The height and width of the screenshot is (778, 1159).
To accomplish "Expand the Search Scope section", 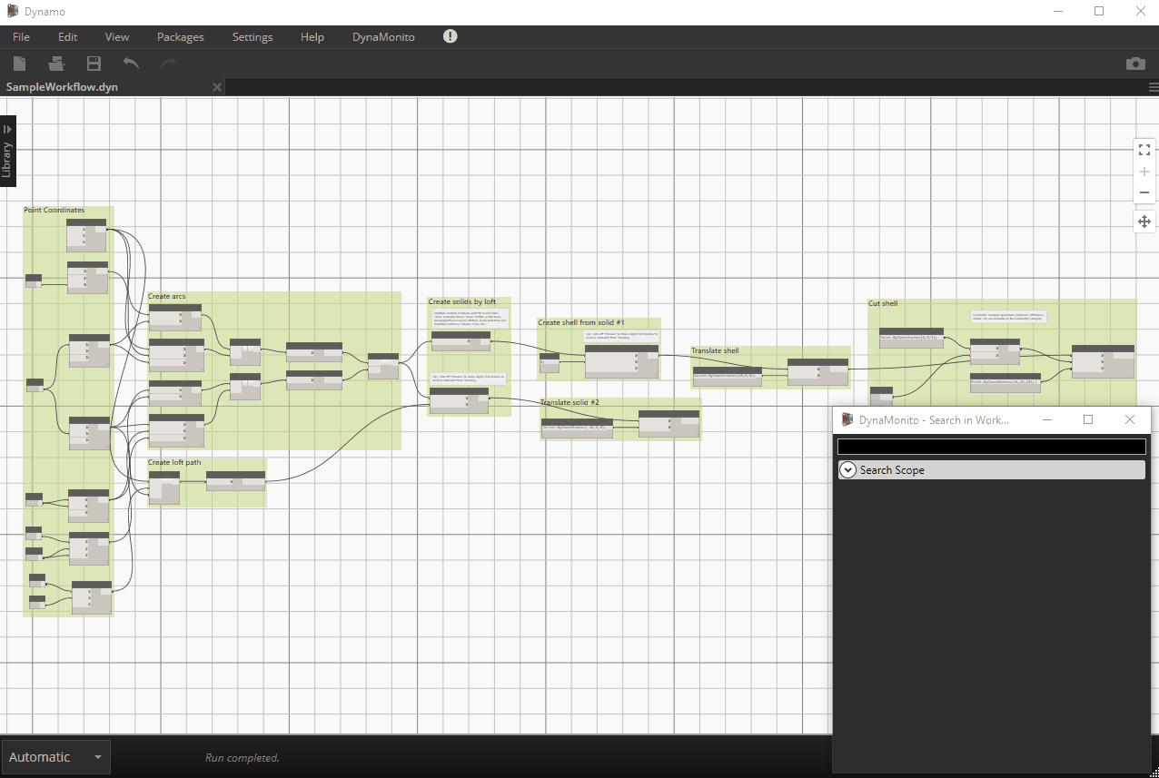I will [x=990, y=470].
